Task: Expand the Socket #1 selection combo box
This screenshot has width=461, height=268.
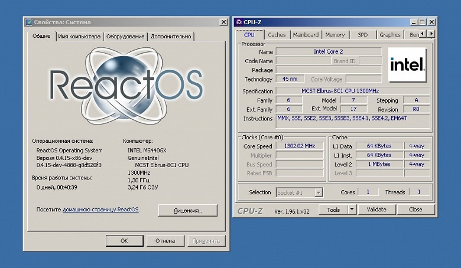Action: coord(300,193)
